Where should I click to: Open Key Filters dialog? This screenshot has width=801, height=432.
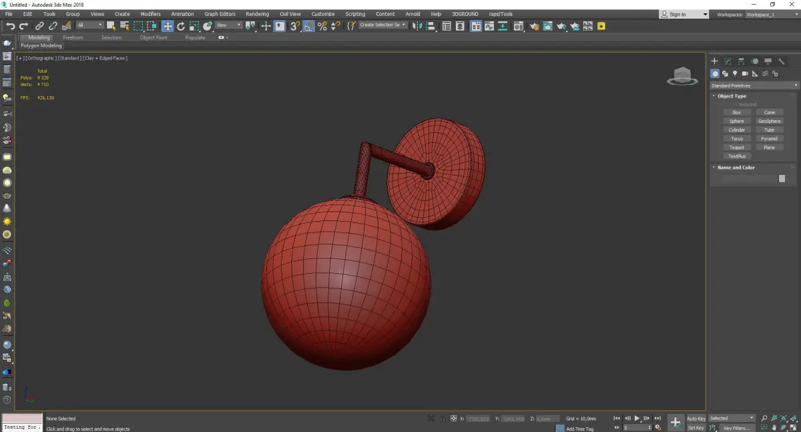(x=737, y=428)
